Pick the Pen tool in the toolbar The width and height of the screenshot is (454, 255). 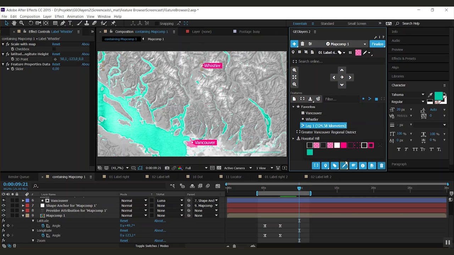63,23
